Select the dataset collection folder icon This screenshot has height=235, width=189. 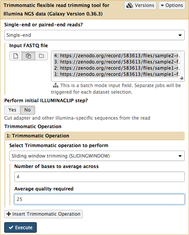pos(41,56)
